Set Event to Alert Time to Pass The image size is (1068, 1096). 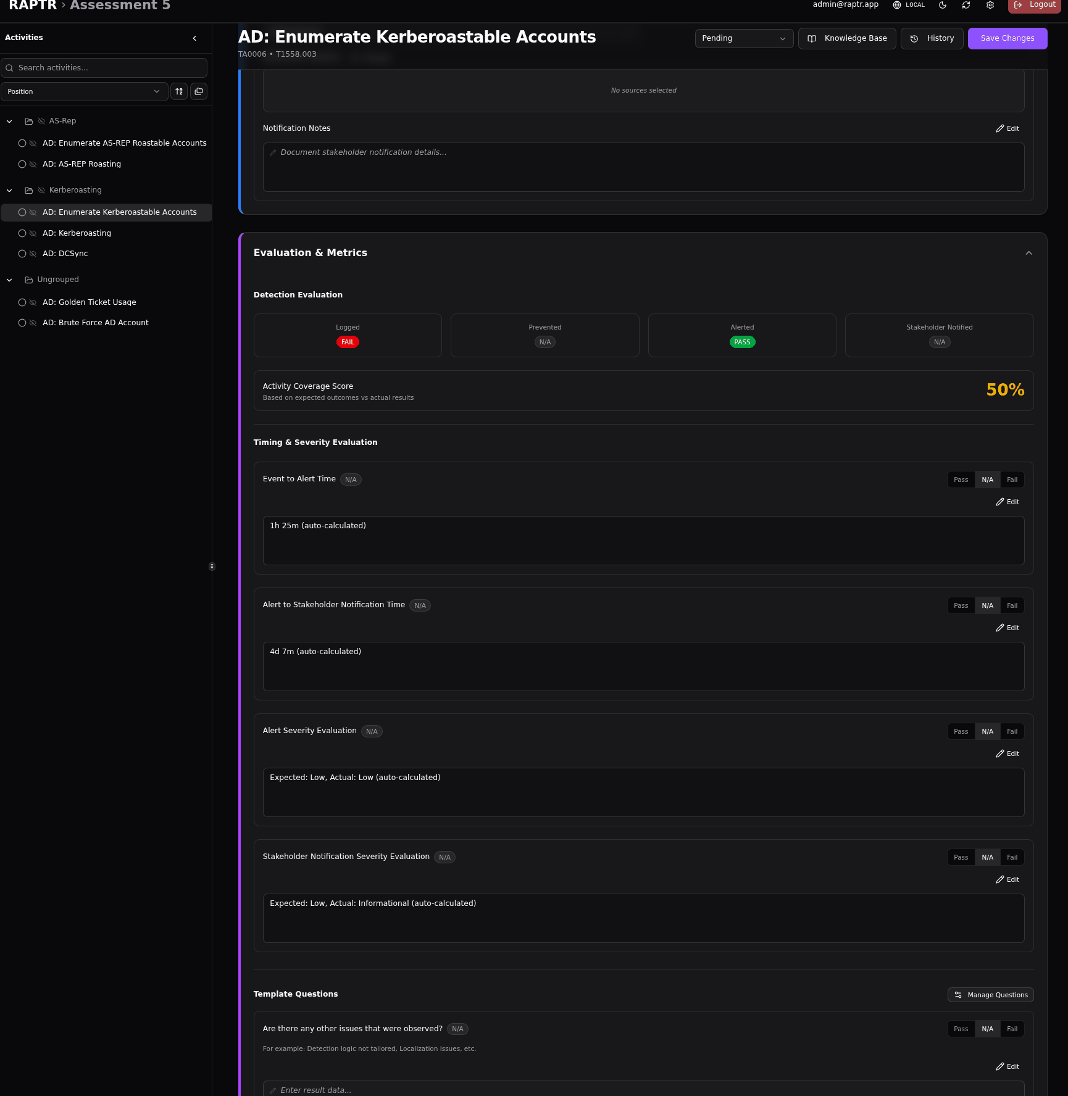coord(961,479)
